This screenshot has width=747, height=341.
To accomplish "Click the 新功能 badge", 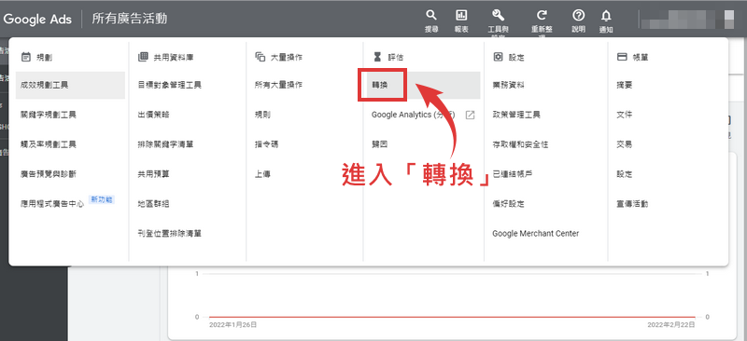I will 102,199.
